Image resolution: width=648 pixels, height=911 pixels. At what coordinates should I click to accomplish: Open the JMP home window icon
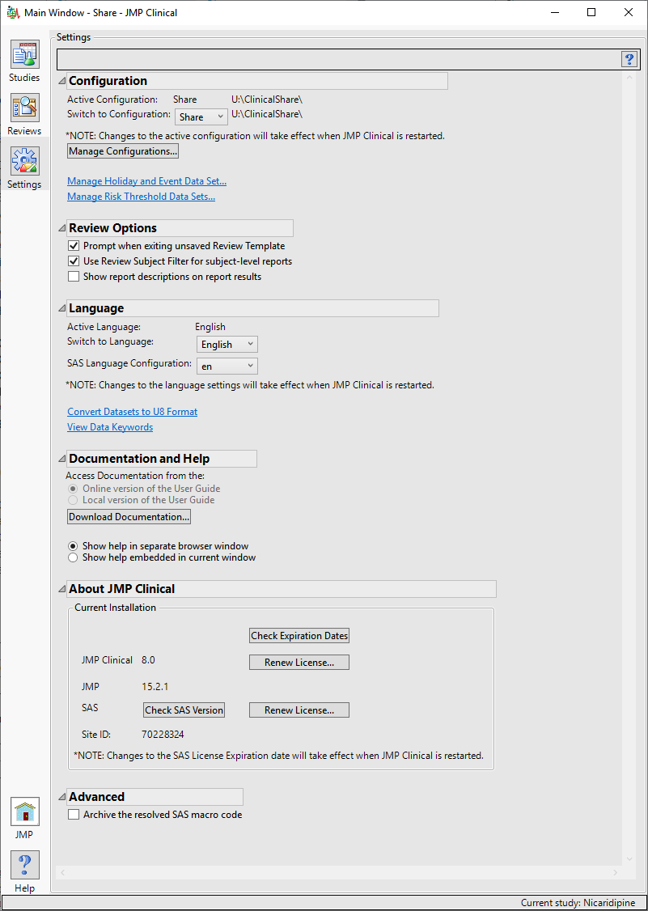coord(25,811)
